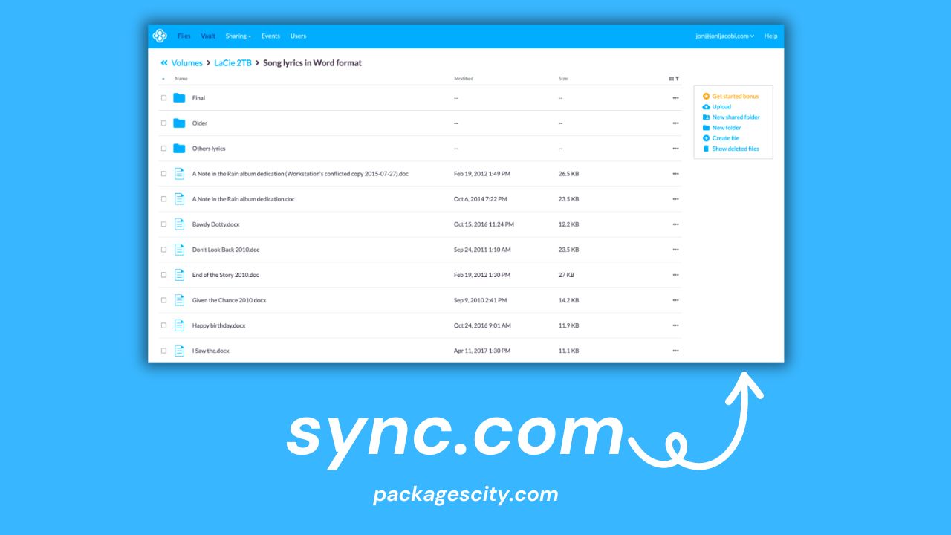The width and height of the screenshot is (951, 535).
Task: Open file named Bawdy Dotty.docx
Action: point(215,224)
